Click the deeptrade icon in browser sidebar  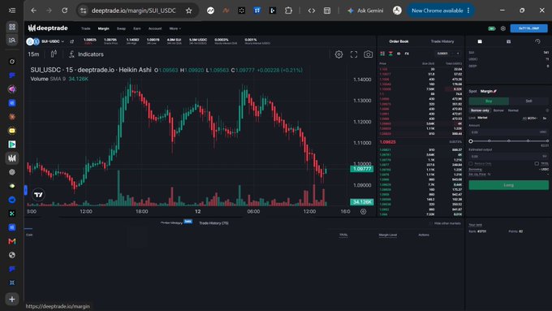pos(12,158)
